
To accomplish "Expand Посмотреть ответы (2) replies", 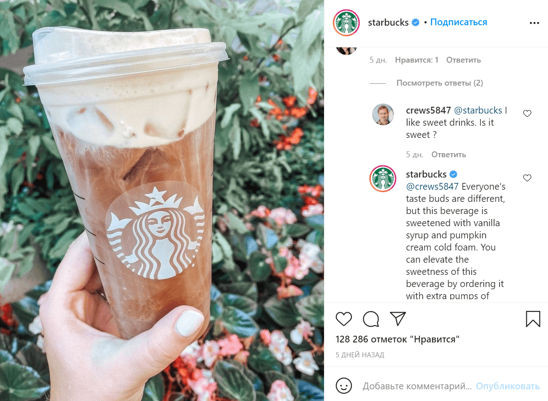I will coord(439,83).
